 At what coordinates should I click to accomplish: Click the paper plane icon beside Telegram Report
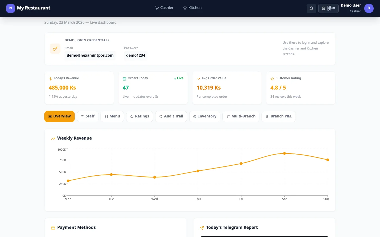(202, 228)
